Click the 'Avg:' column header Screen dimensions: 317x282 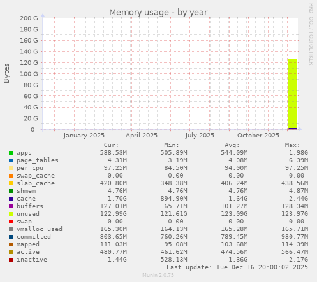[232, 145]
